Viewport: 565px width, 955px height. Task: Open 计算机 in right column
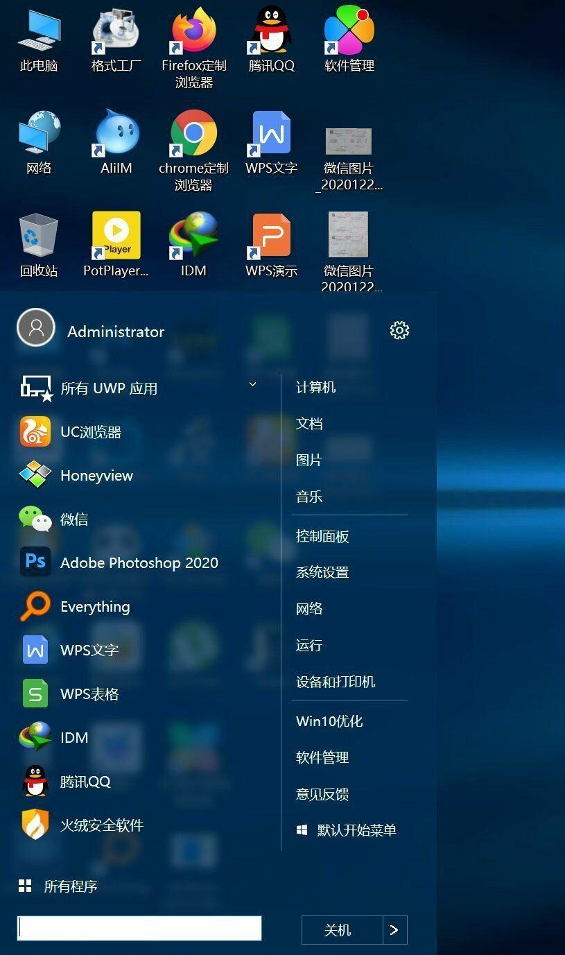316,387
